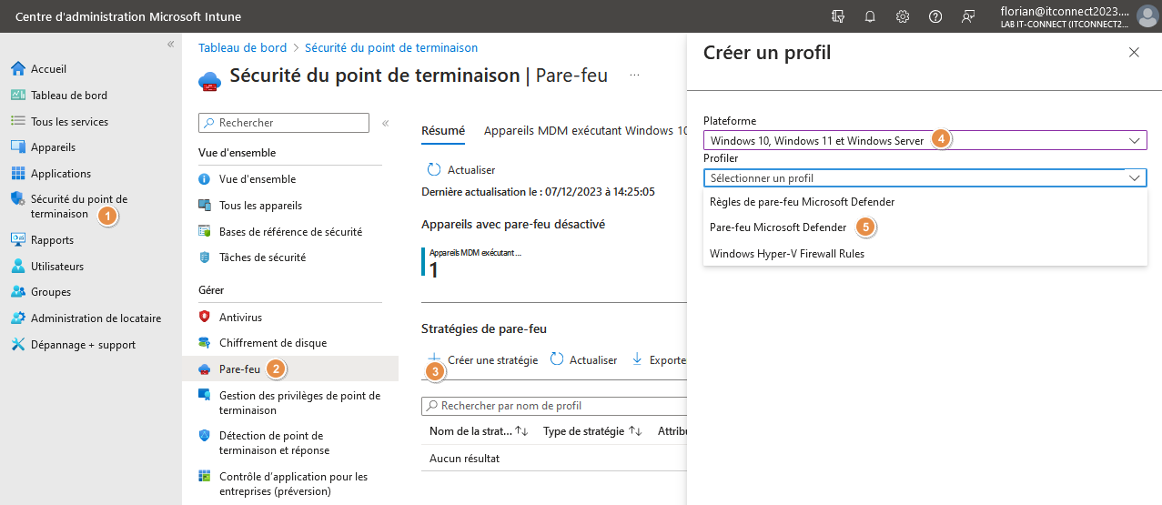Open the Profiler dropdown arrow

click(x=1134, y=178)
